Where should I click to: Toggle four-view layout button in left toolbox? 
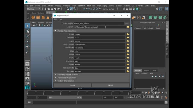(27, 69)
